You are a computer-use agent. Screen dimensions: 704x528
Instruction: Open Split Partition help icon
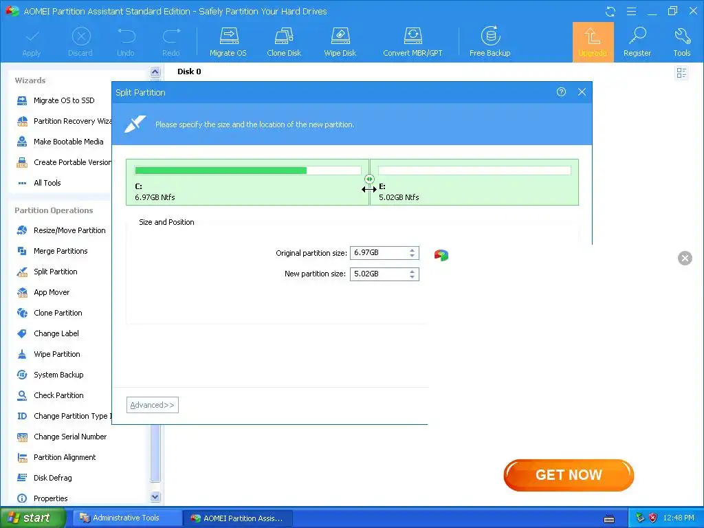coord(561,92)
